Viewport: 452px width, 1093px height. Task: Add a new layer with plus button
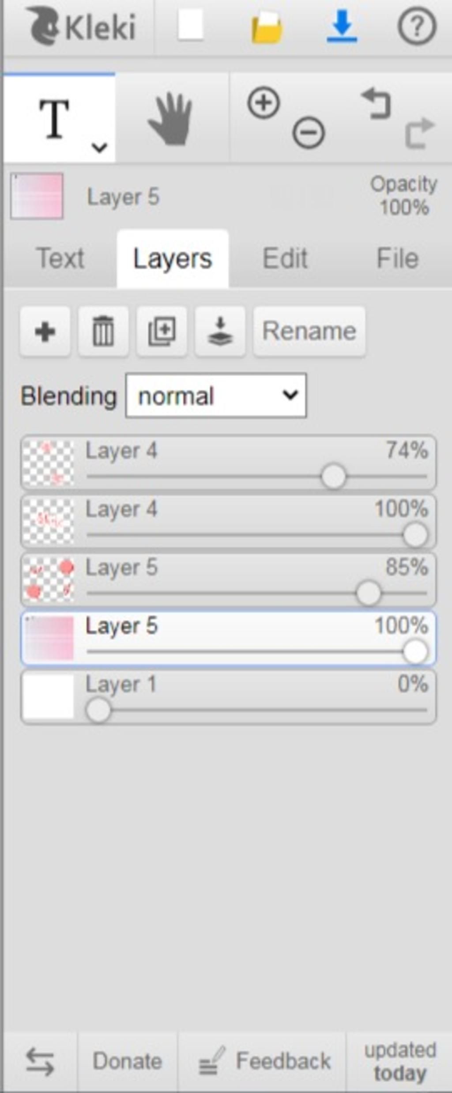[x=45, y=331]
